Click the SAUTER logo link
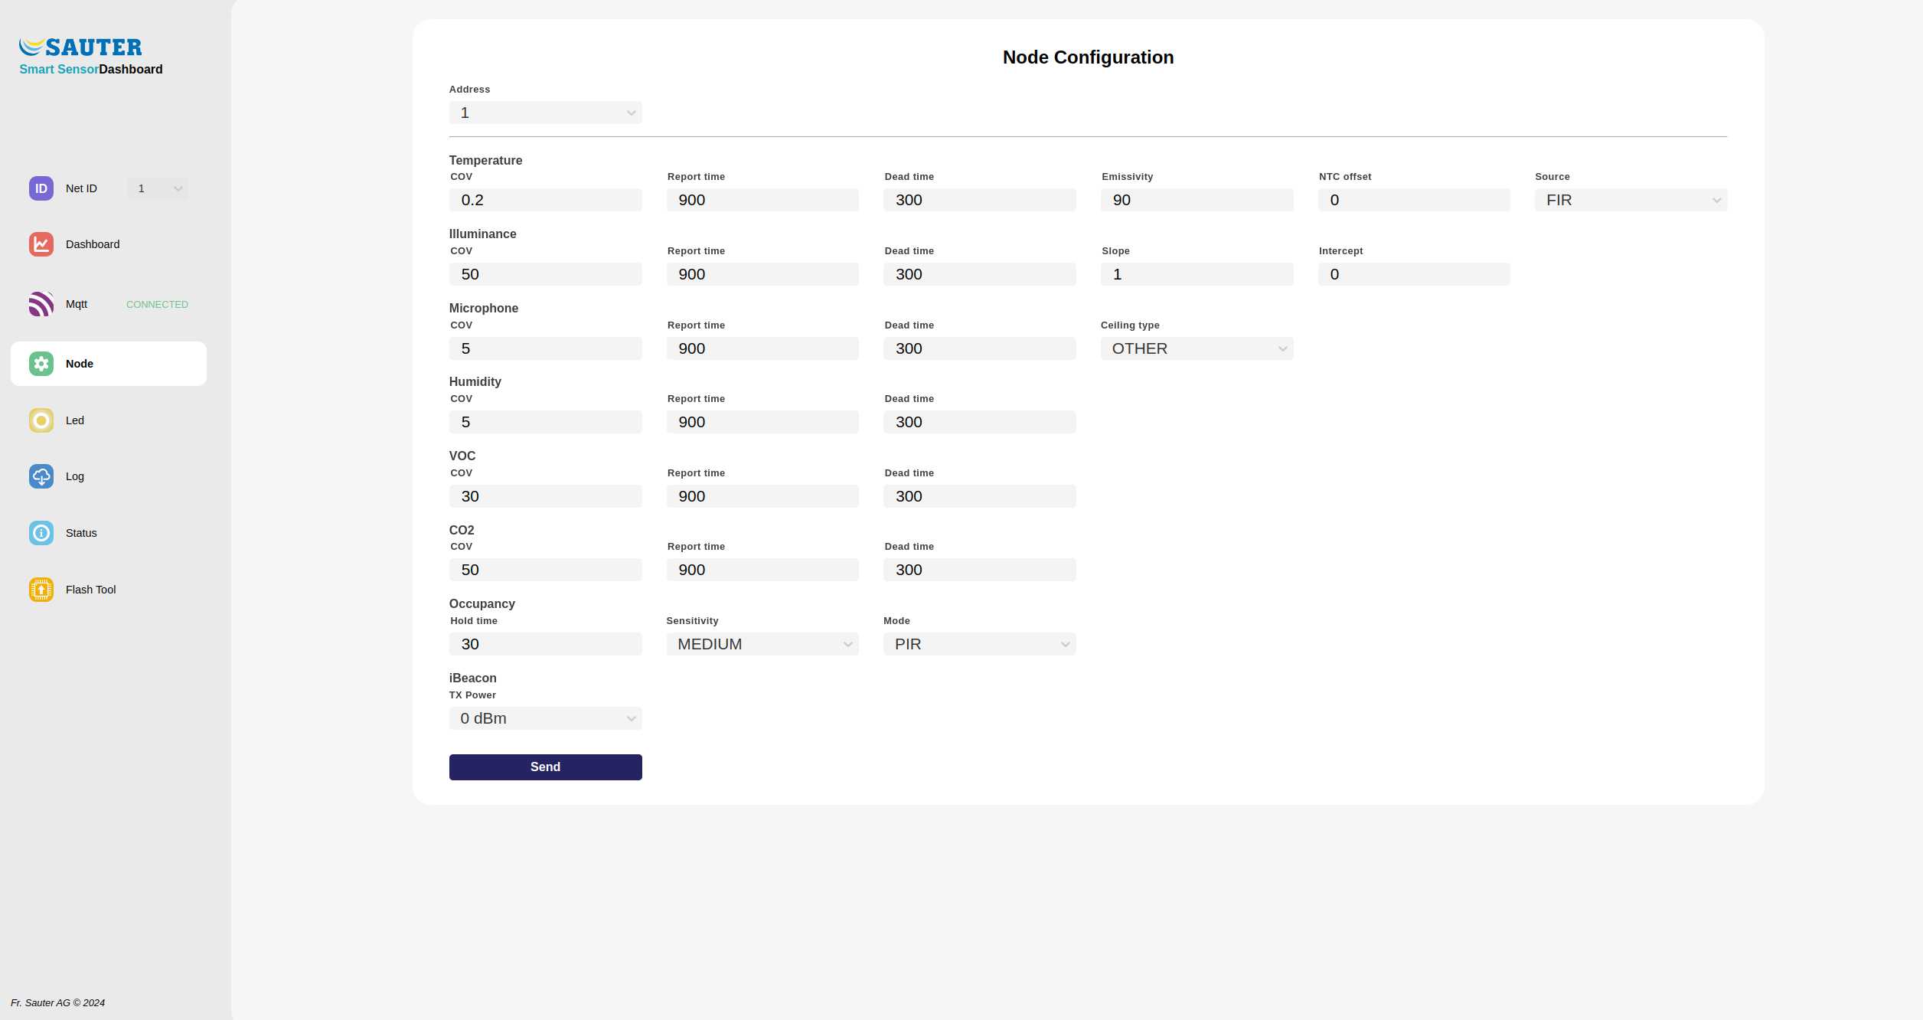The image size is (1923, 1020). coord(81,47)
